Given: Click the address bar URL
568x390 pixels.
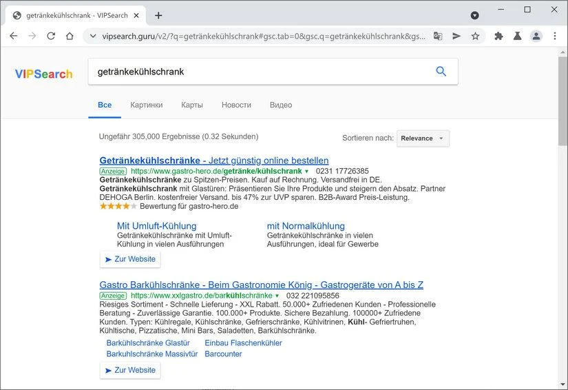Looking at the screenshot, I should (264, 37).
